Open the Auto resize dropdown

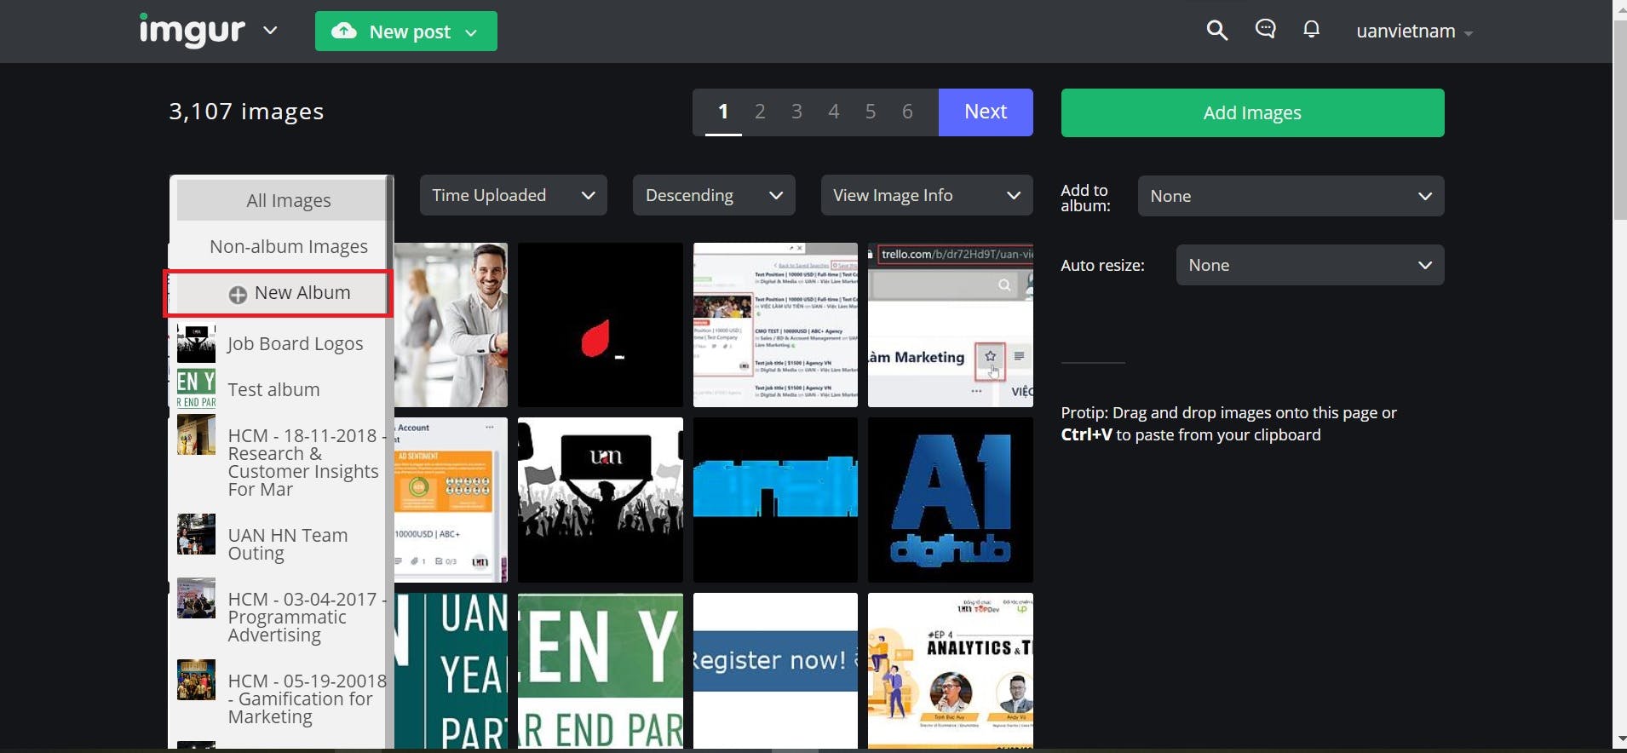(1310, 265)
